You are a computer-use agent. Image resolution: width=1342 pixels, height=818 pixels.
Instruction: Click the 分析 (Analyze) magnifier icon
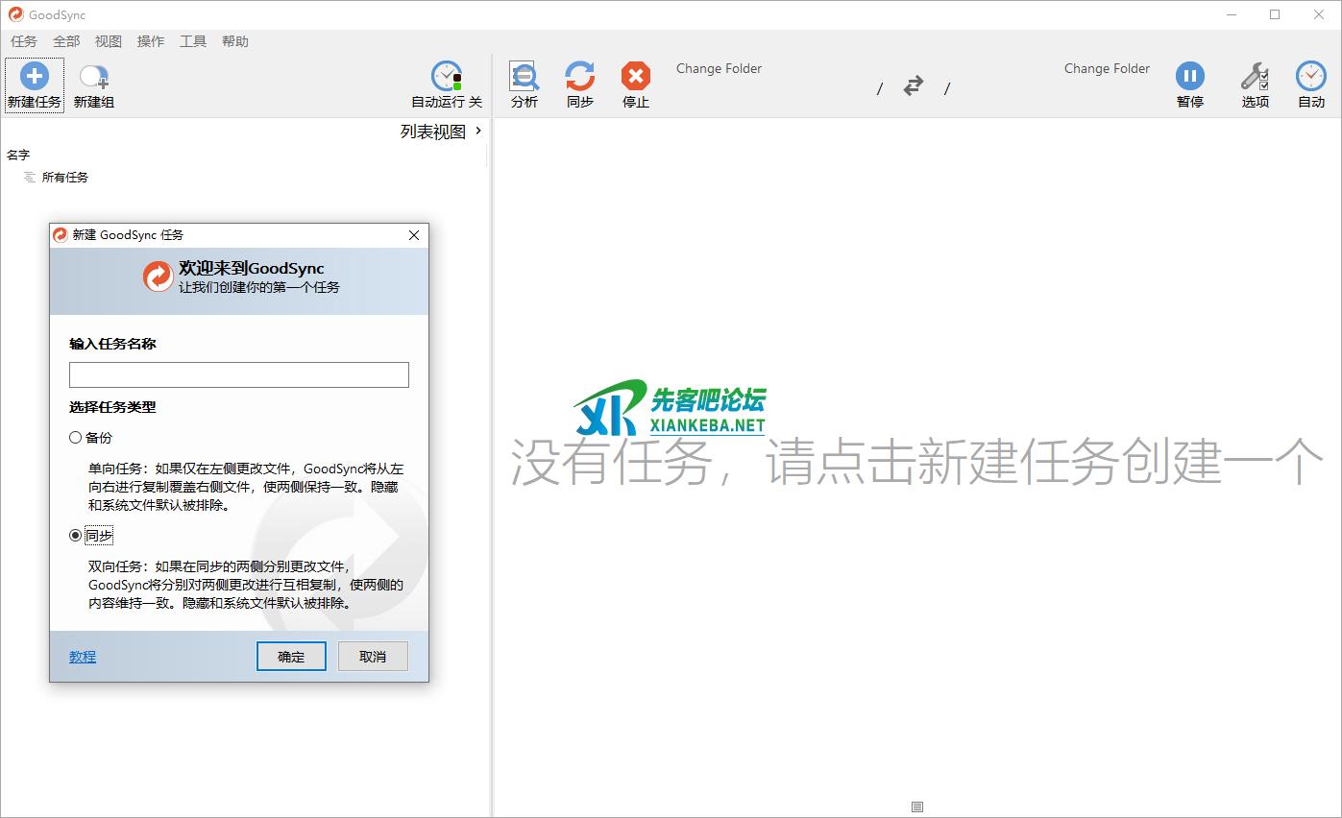click(x=524, y=77)
